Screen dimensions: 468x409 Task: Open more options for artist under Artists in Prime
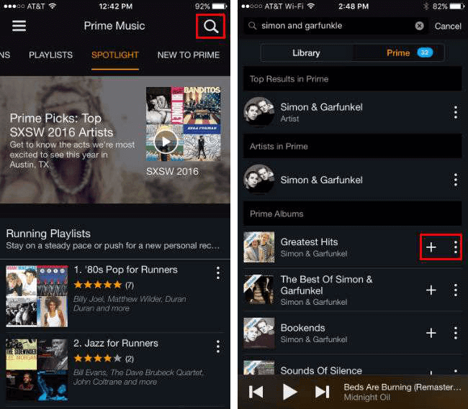(456, 180)
